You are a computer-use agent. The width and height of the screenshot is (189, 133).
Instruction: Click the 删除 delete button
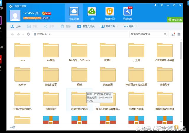(x=66, y=26)
